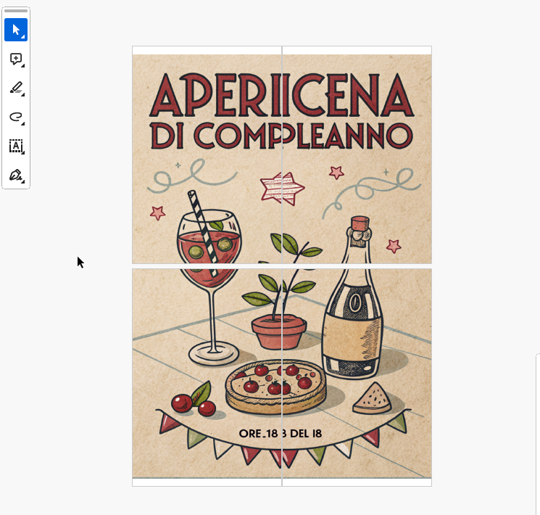Select the top-left poster tile

(207, 156)
